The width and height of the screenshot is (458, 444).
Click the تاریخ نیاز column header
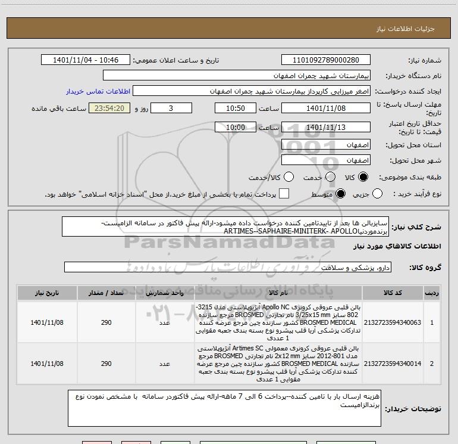pos(47,293)
